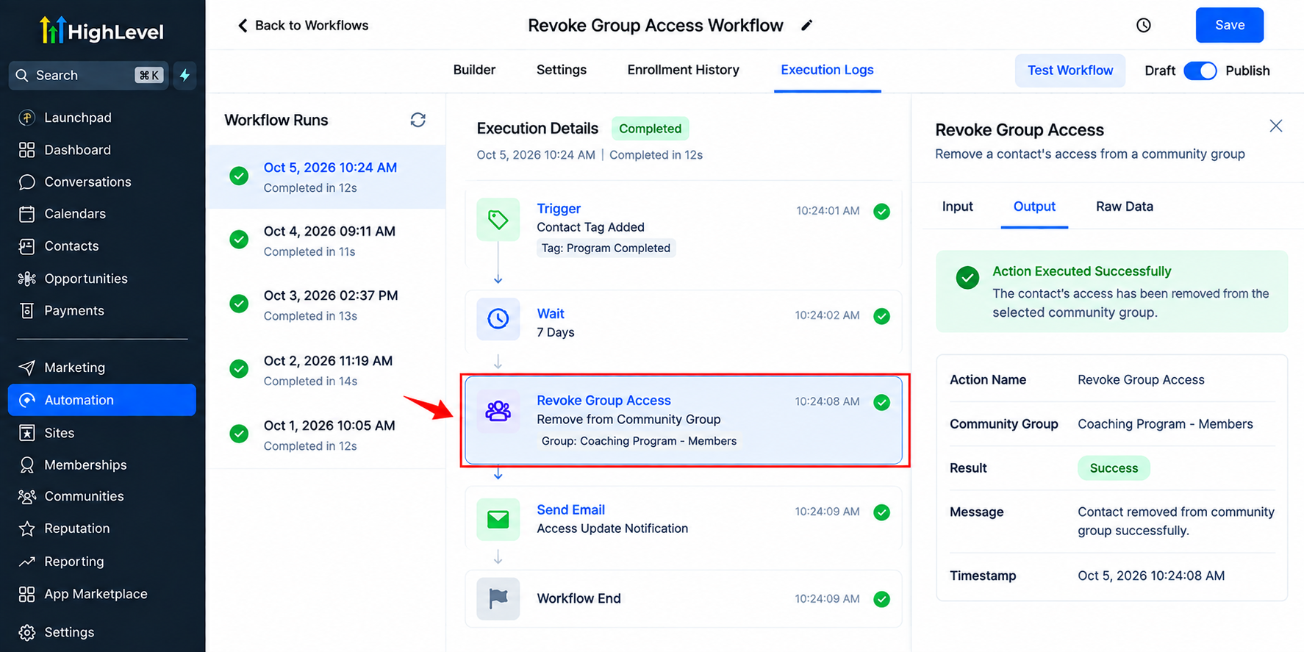Screen dimensions: 1304x652
Task: Open the Trigger step details
Action: coord(683,228)
